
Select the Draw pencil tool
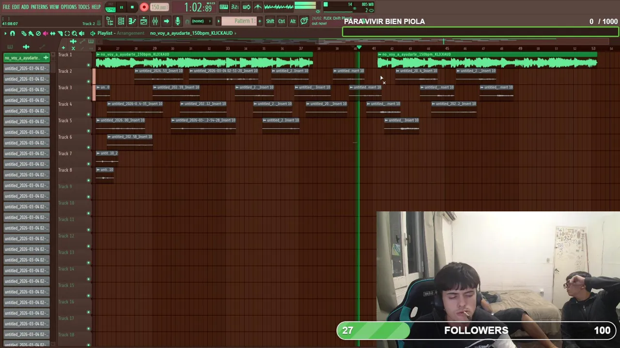pos(24,33)
